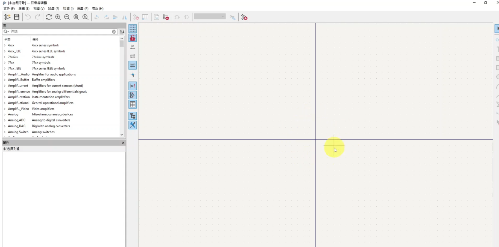The height and width of the screenshot is (247, 499).
Task: Expand the Analog_Switch library
Action: [5, 132]
